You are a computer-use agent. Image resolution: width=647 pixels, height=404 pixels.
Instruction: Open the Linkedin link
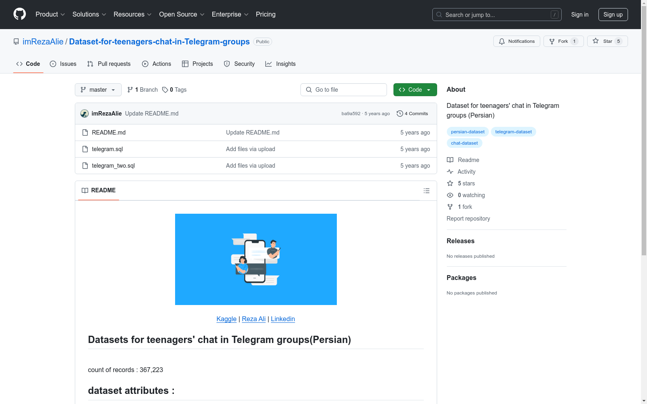[283, 319]
